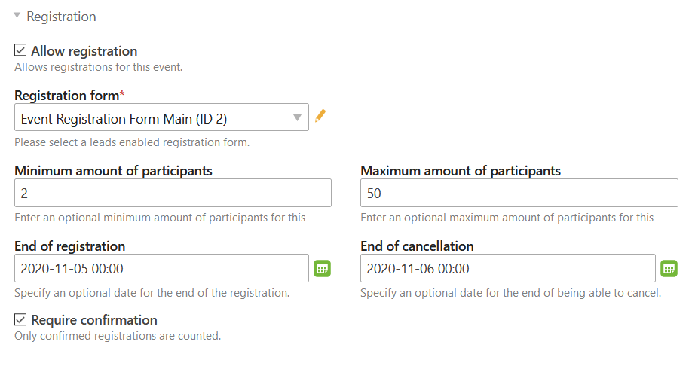
Task: Focus the Minimum amount of participants field
Action: tap(173, 193)
